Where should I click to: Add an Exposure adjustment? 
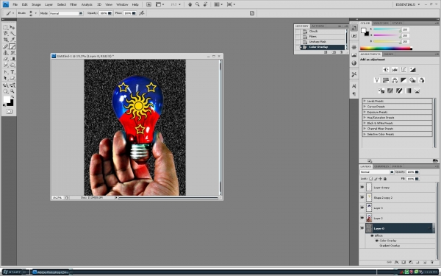pyautogui.click(x=412, y=70)
